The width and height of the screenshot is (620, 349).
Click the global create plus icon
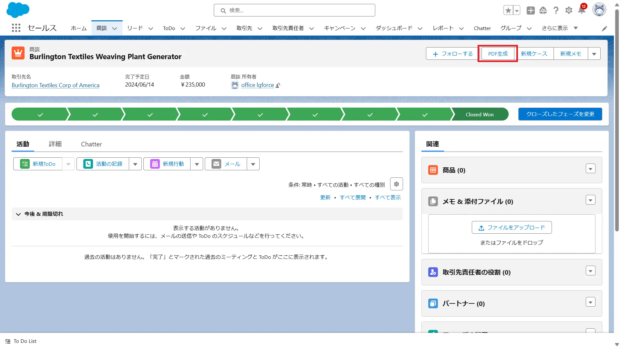tap(530, 10)
